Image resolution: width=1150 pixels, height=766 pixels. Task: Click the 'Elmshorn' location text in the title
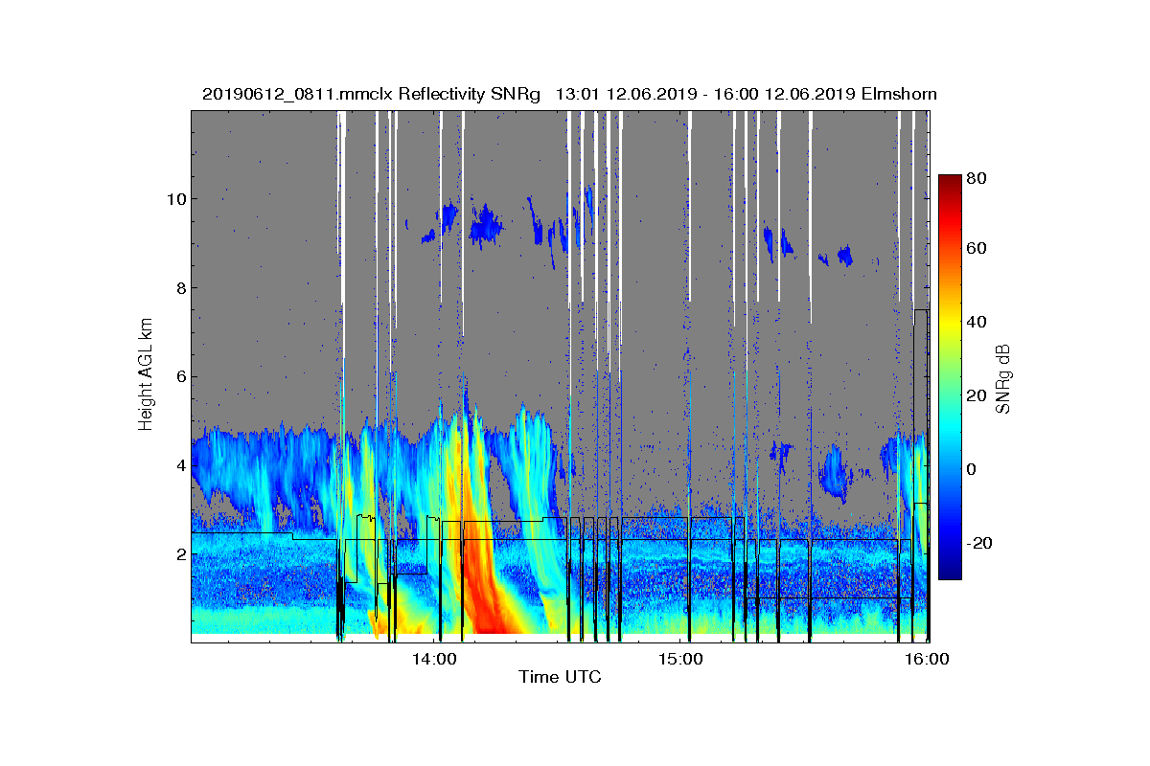899,94
